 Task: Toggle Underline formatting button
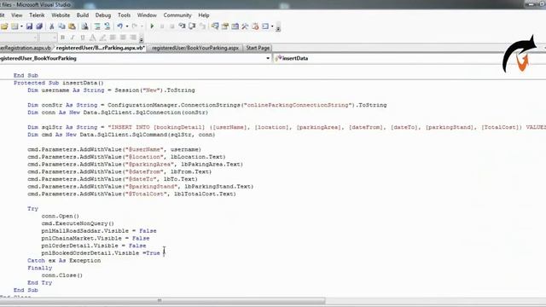coord(83,38)
